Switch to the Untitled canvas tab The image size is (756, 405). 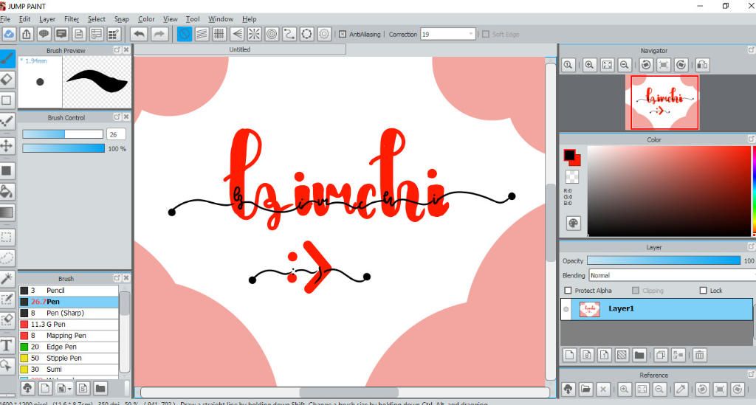click(240, 49)
